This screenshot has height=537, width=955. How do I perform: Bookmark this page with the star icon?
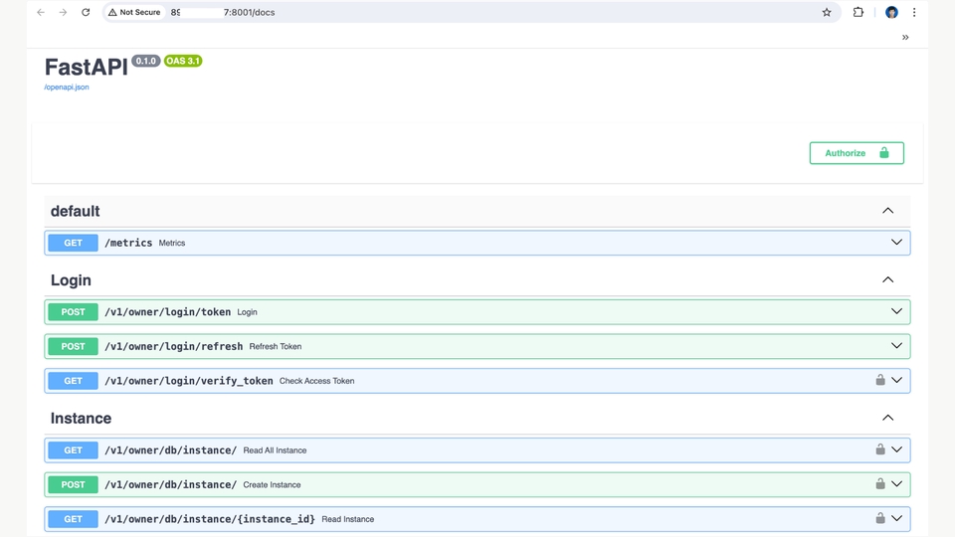(x=827, y=12)
